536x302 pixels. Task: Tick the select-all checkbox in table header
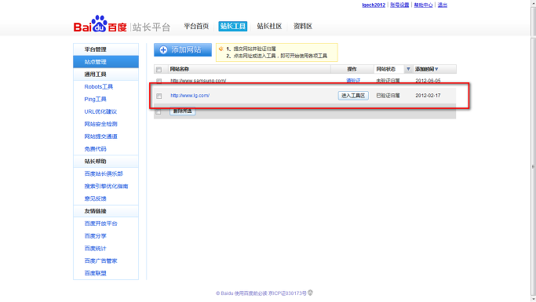tap(159, 70)
